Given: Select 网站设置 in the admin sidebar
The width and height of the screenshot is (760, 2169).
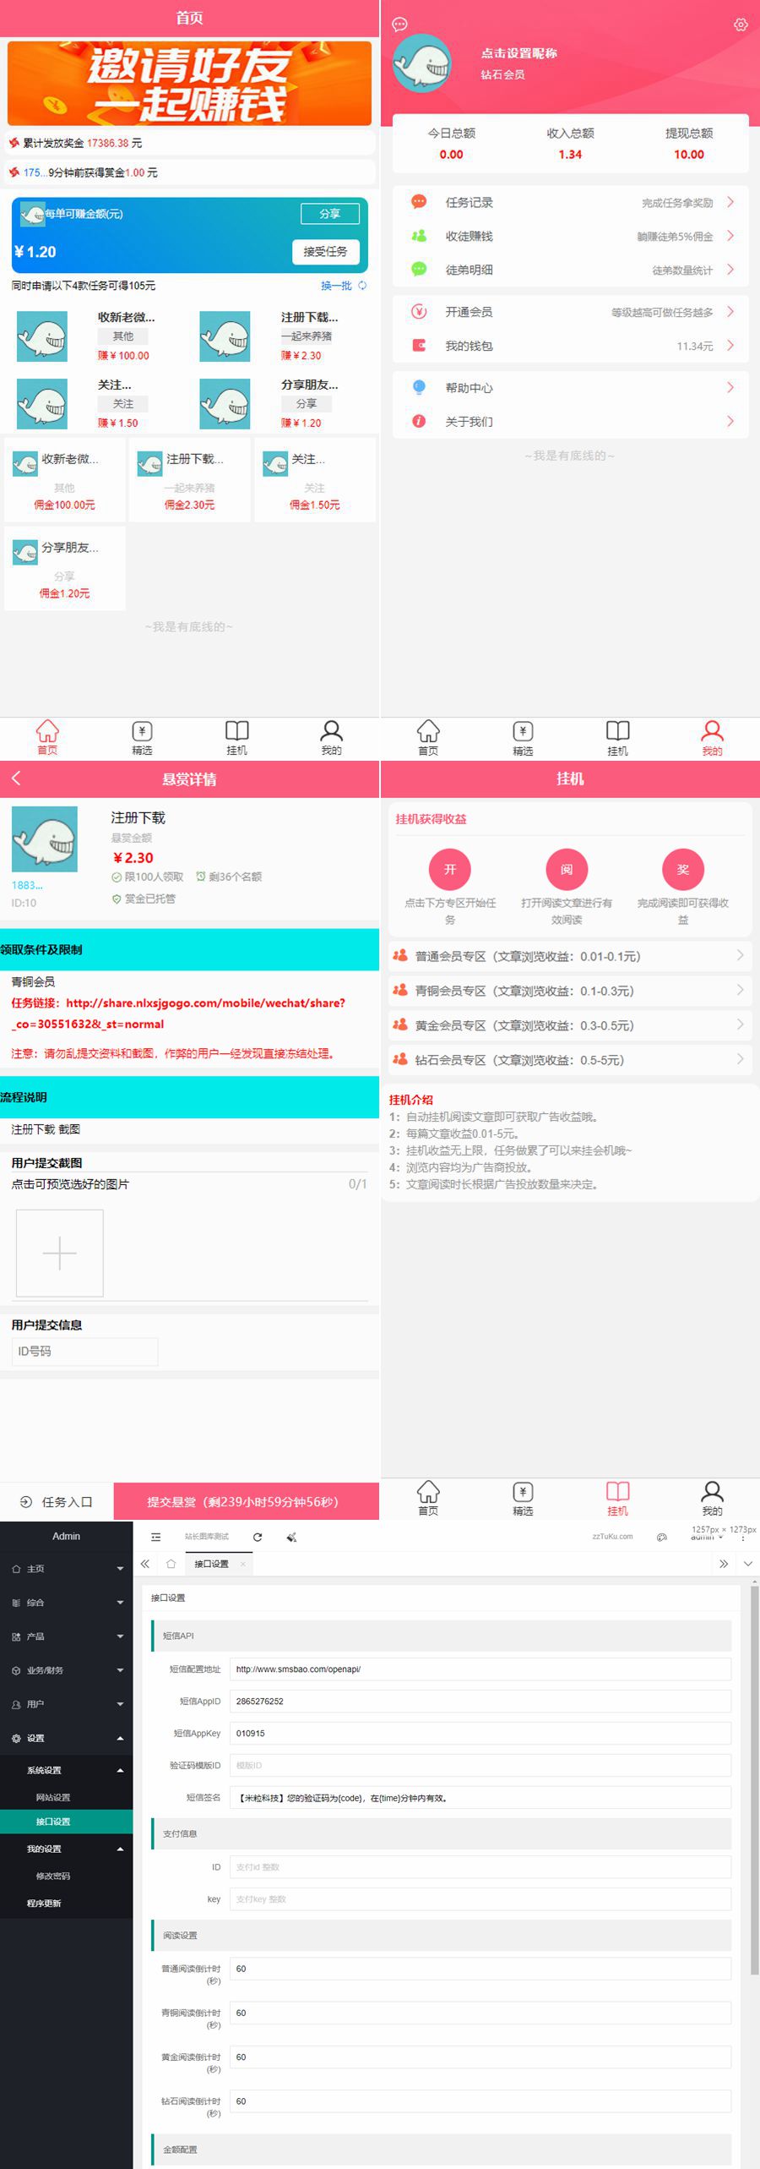Looking at the screenshot, I should pos(53,1797).
